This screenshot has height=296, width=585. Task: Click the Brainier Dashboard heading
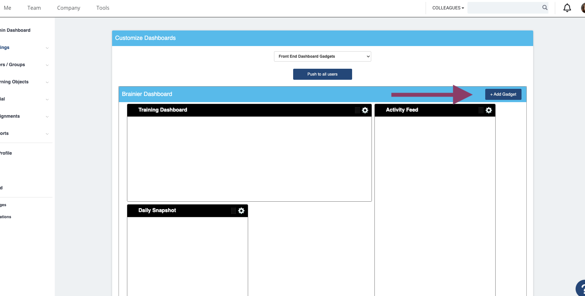click(x=147, y=94)
